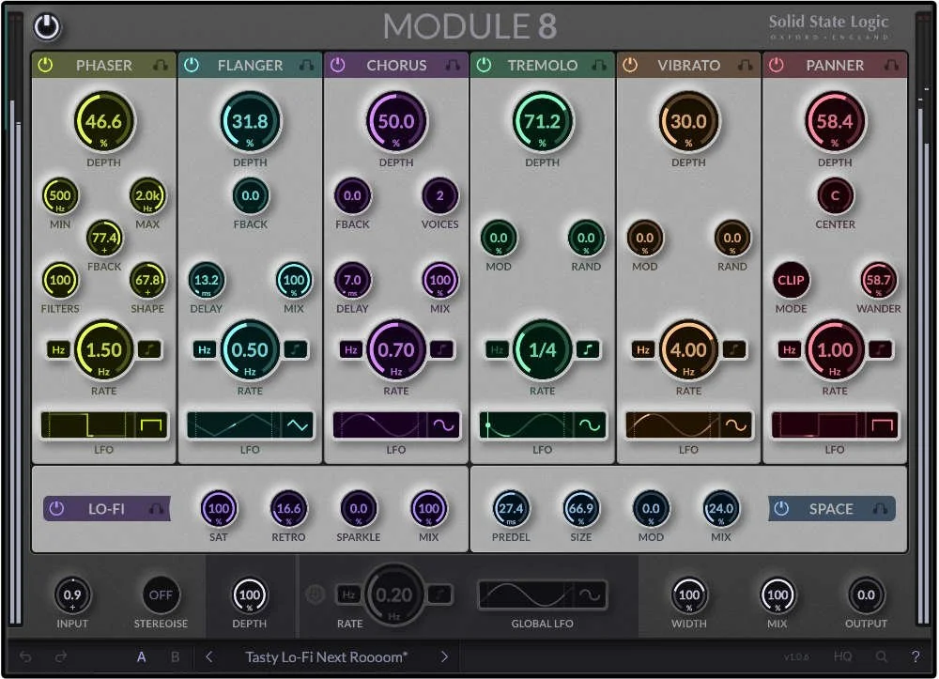The image size is (939, 679).
Task: Click the redo arrow in bottom bar
Action: click(x=61, y=656)
